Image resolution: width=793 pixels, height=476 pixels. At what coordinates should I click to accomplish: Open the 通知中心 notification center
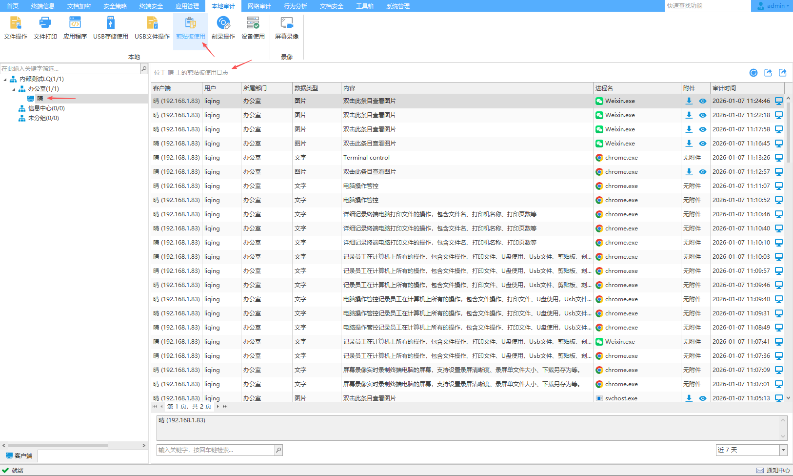(x=773, y=470)
